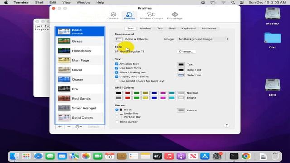Open the Window Groups pane
290x163 pixels.
point(151,16)
